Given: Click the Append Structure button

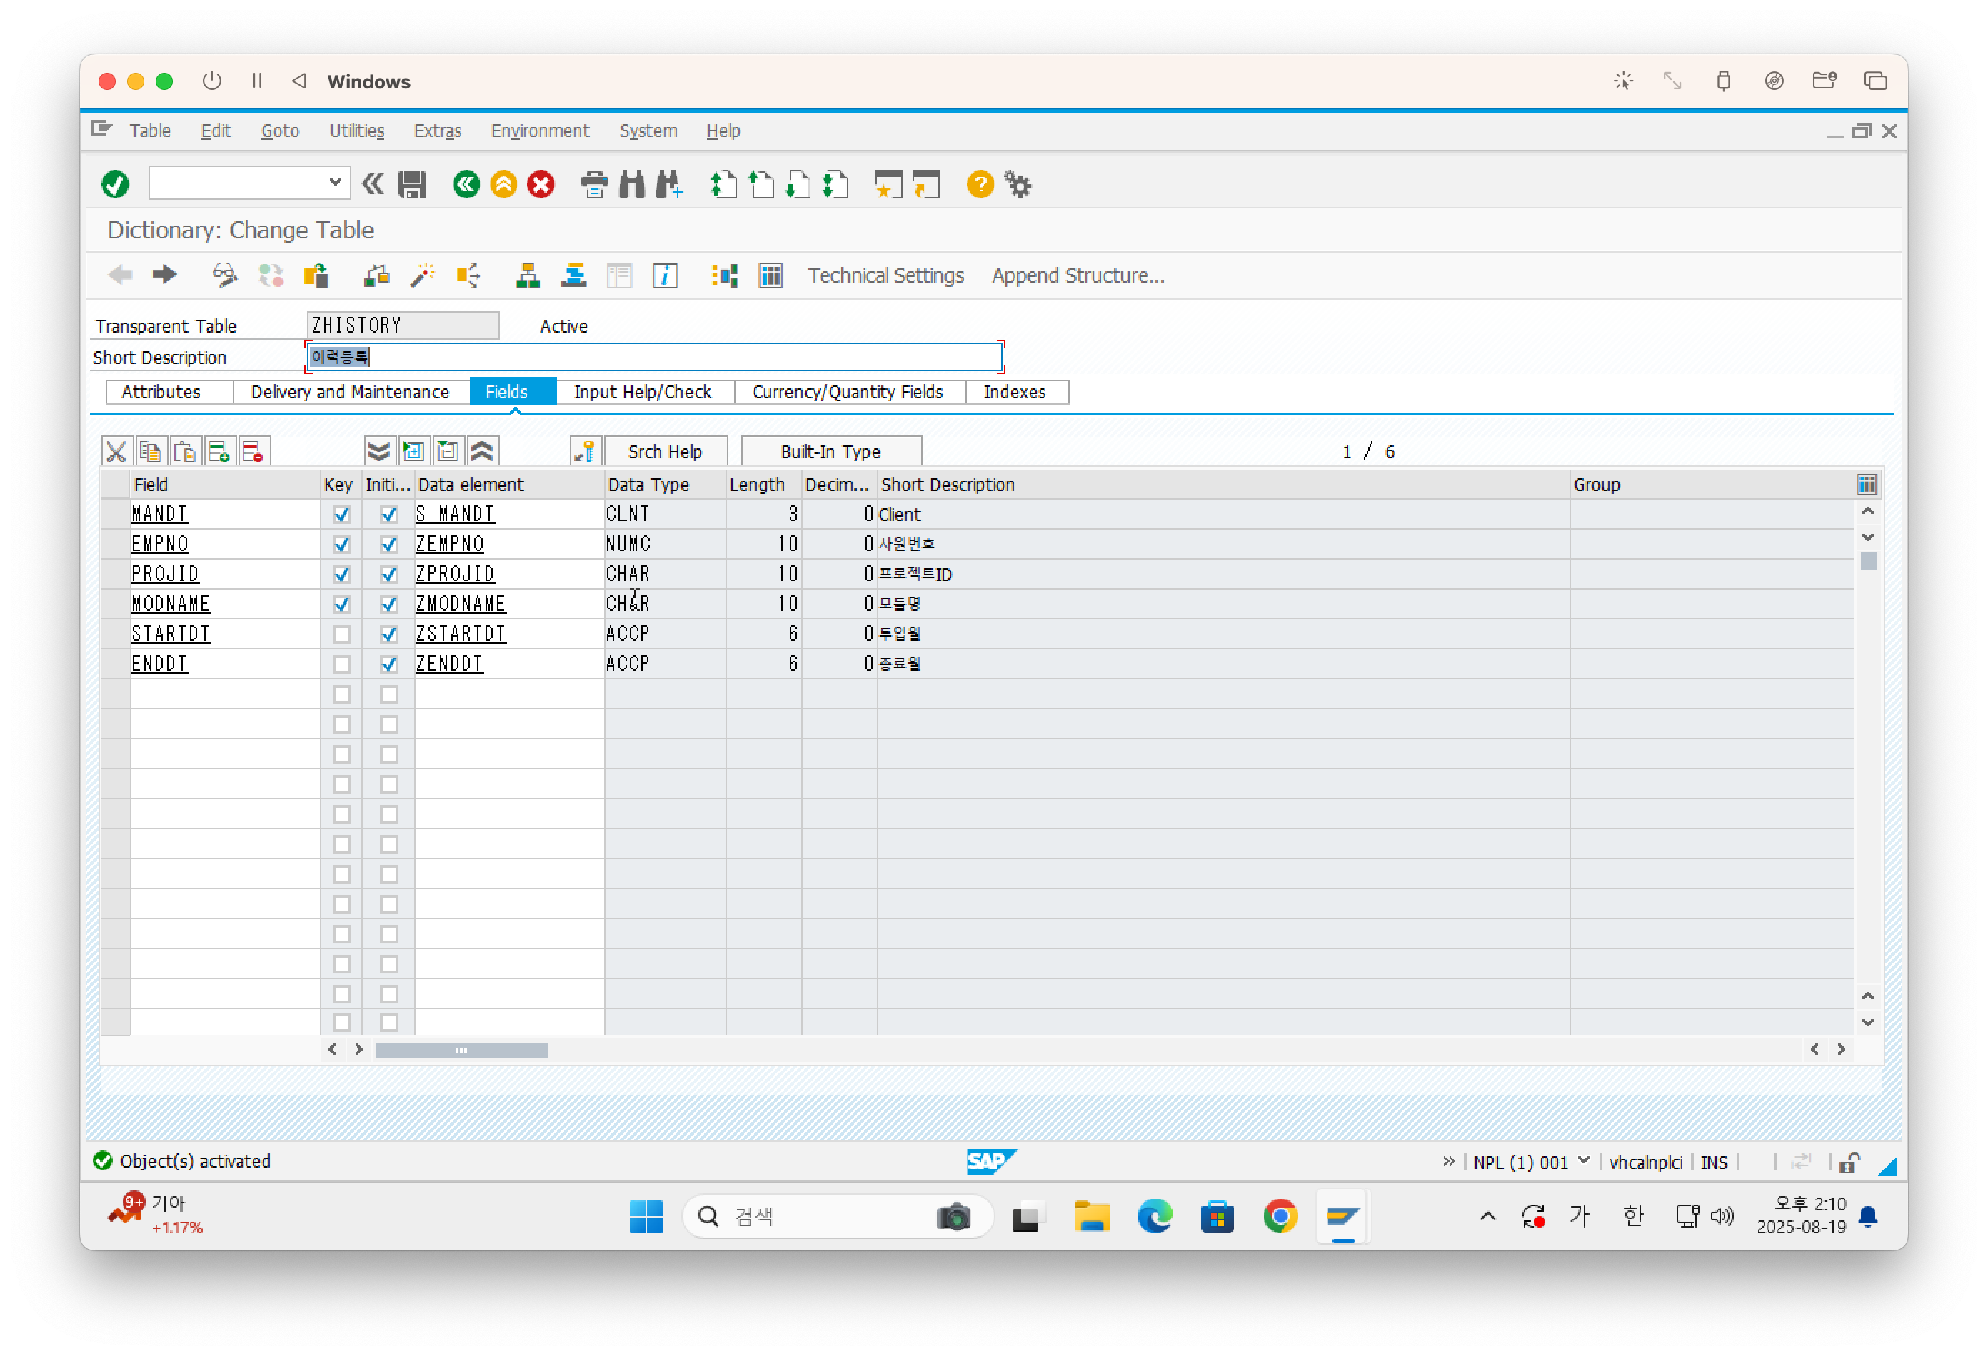Looking at the screenshot, I should pyautogui.click(x=1078, y=275).
